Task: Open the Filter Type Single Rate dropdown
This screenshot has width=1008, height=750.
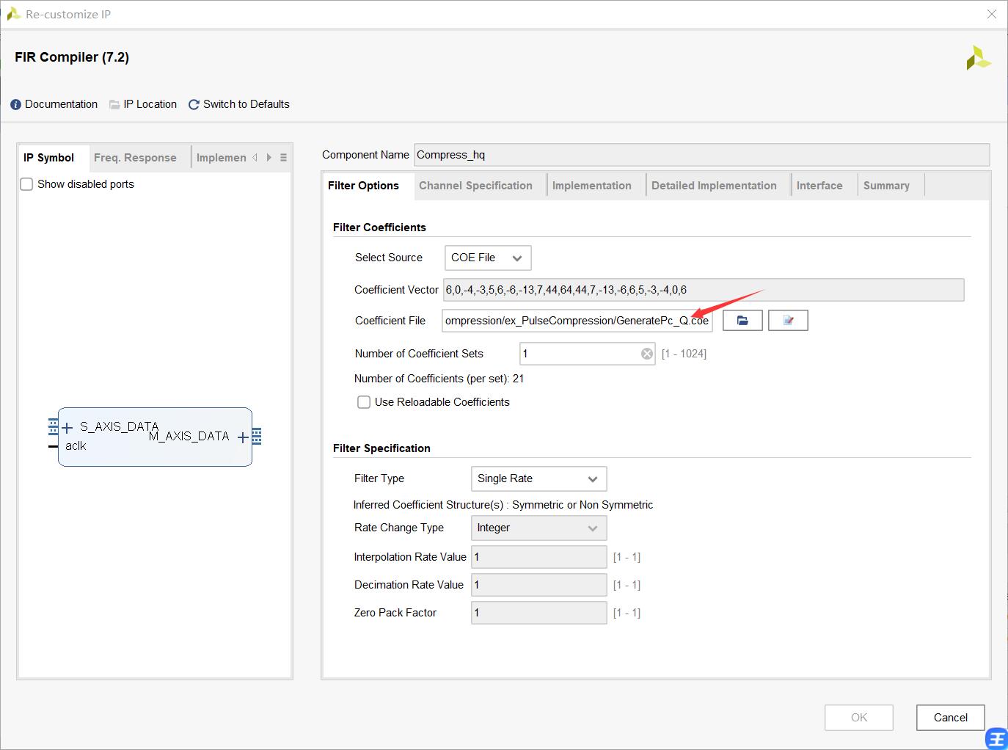Action: (538, 478)
